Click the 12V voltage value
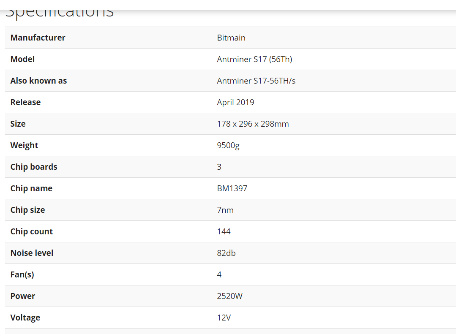Viewport: 456px width, 334px height. tap(224, 318)
